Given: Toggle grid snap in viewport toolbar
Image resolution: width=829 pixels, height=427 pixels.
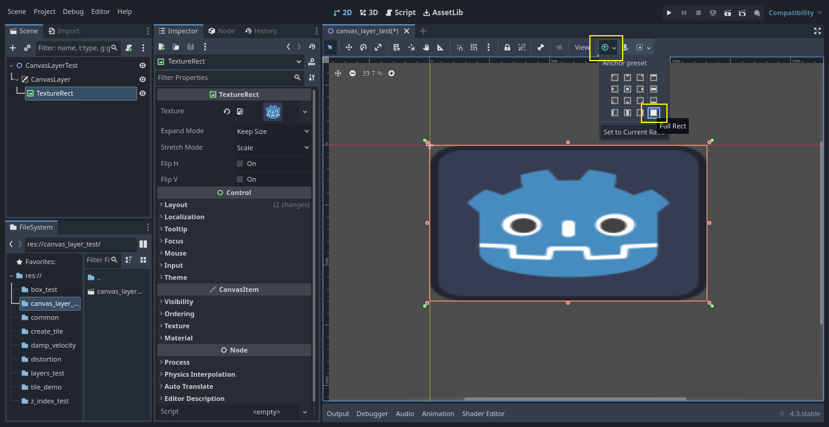Looking at the screenshot, I should point(474,47).
